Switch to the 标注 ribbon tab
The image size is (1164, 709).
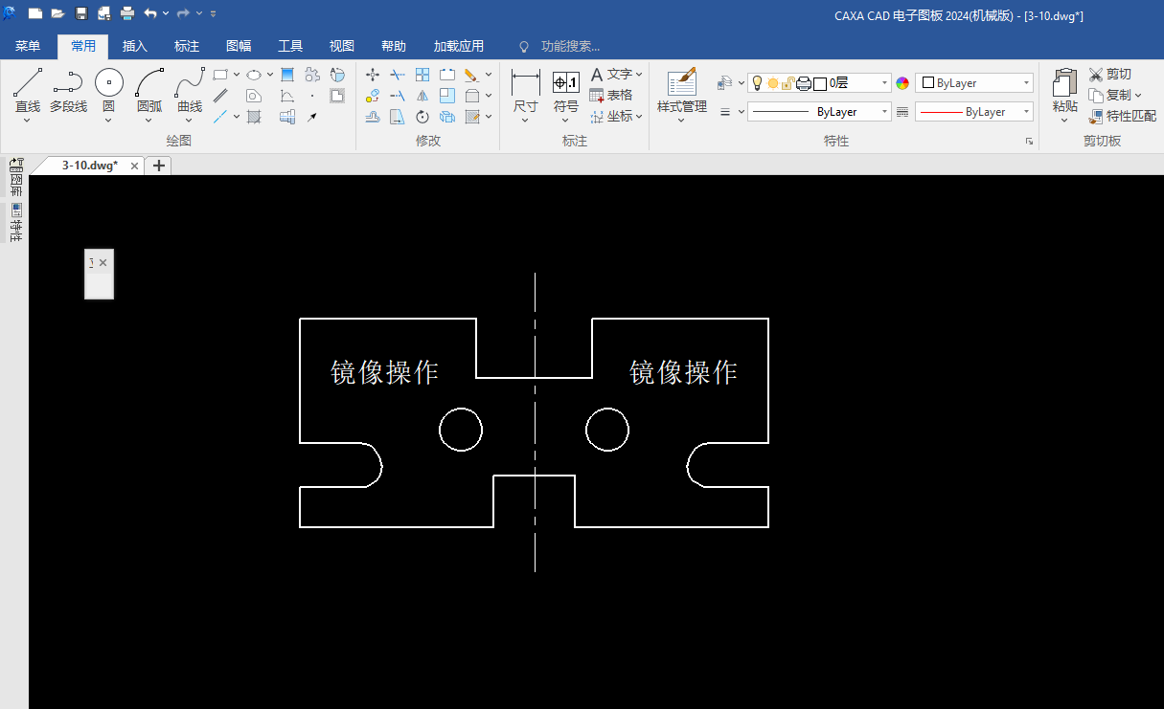click(187, 46)
